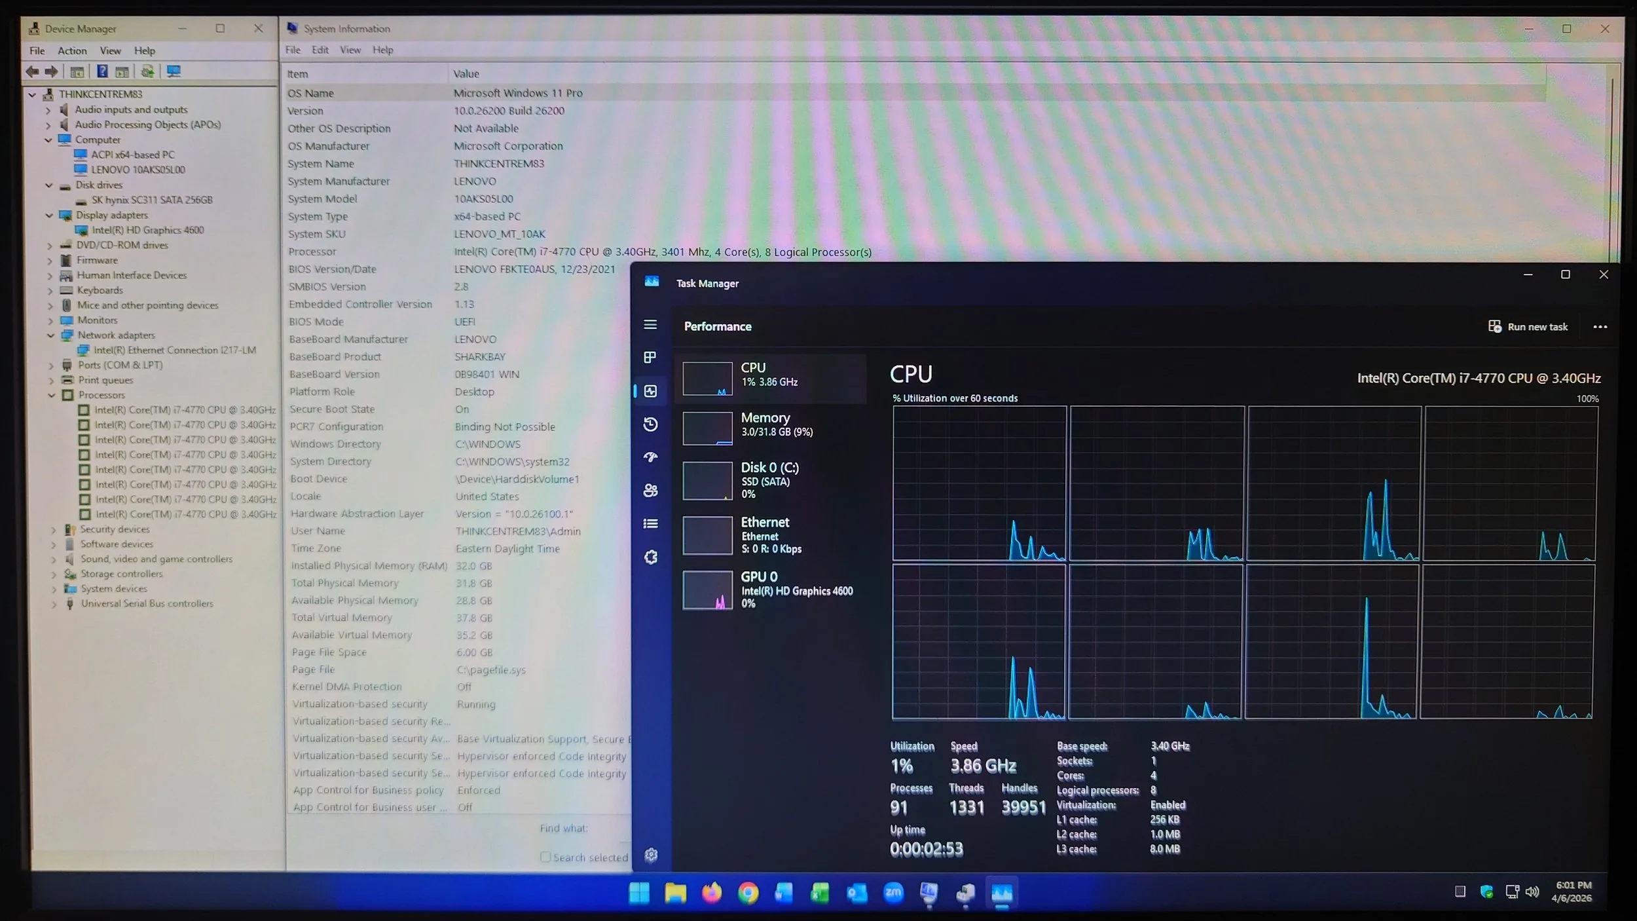Open the Processes page in Task Manager sidebar

(x=650, y=357)
